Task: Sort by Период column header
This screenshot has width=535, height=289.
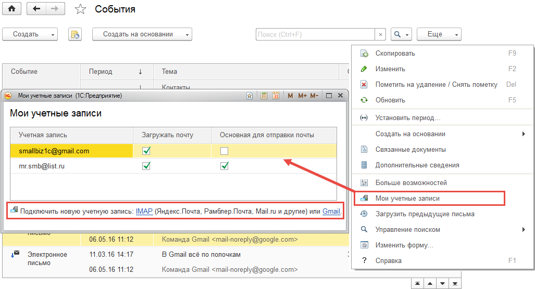Action: click(x=117, y=72)
